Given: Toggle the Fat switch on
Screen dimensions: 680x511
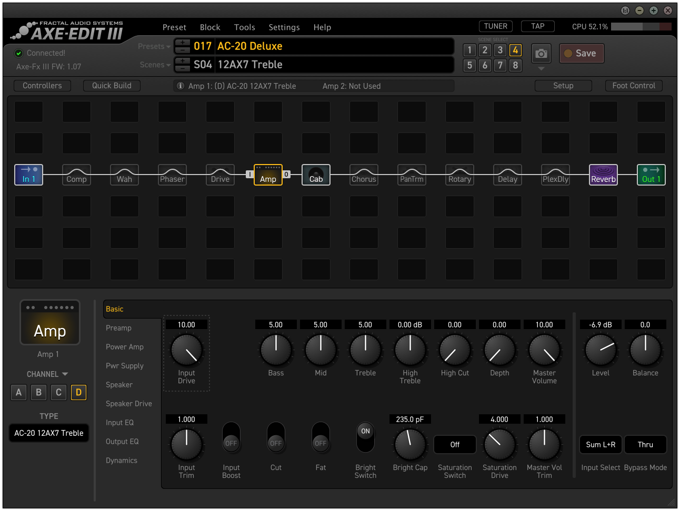Looking at the screenshot, I should (x=321, y=437).
